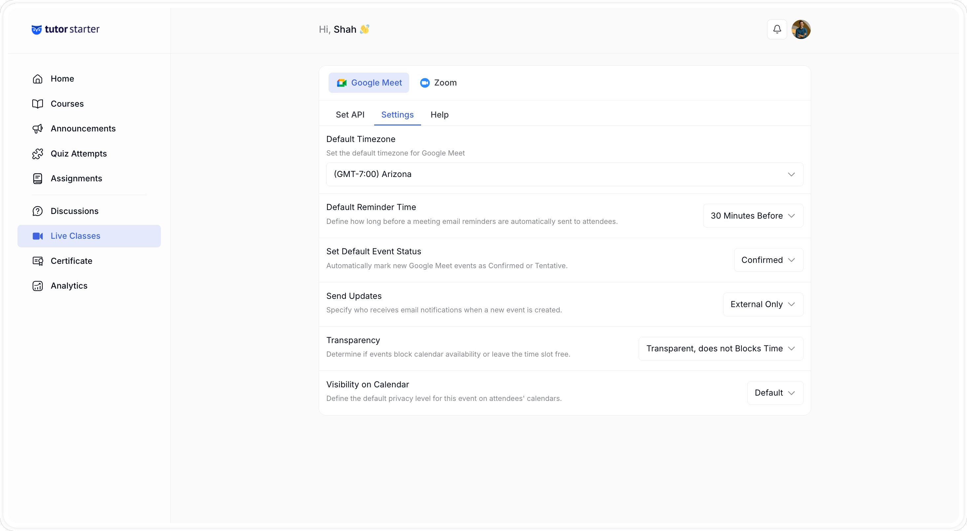The image size is (967, 531).
Task: Go to Home in the sidebar
Action: 90,79
